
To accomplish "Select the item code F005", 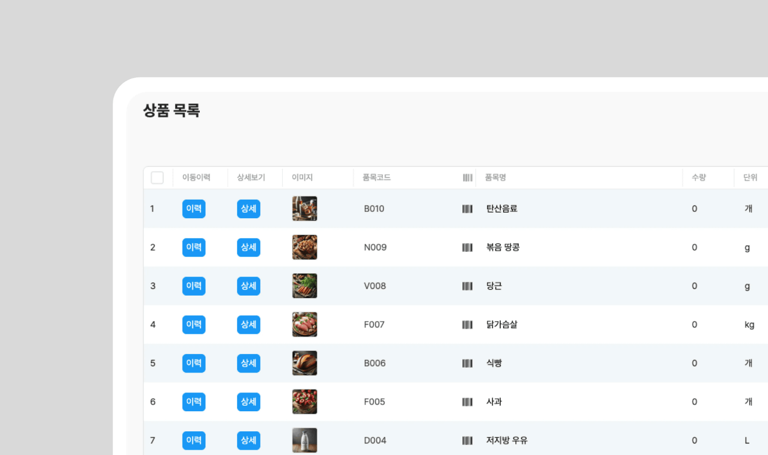I will tap(374, 402).
